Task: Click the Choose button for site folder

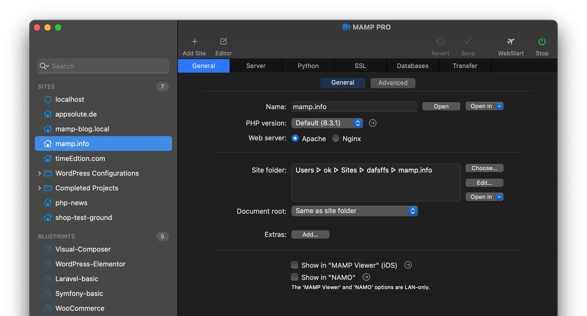Action: 484,168
